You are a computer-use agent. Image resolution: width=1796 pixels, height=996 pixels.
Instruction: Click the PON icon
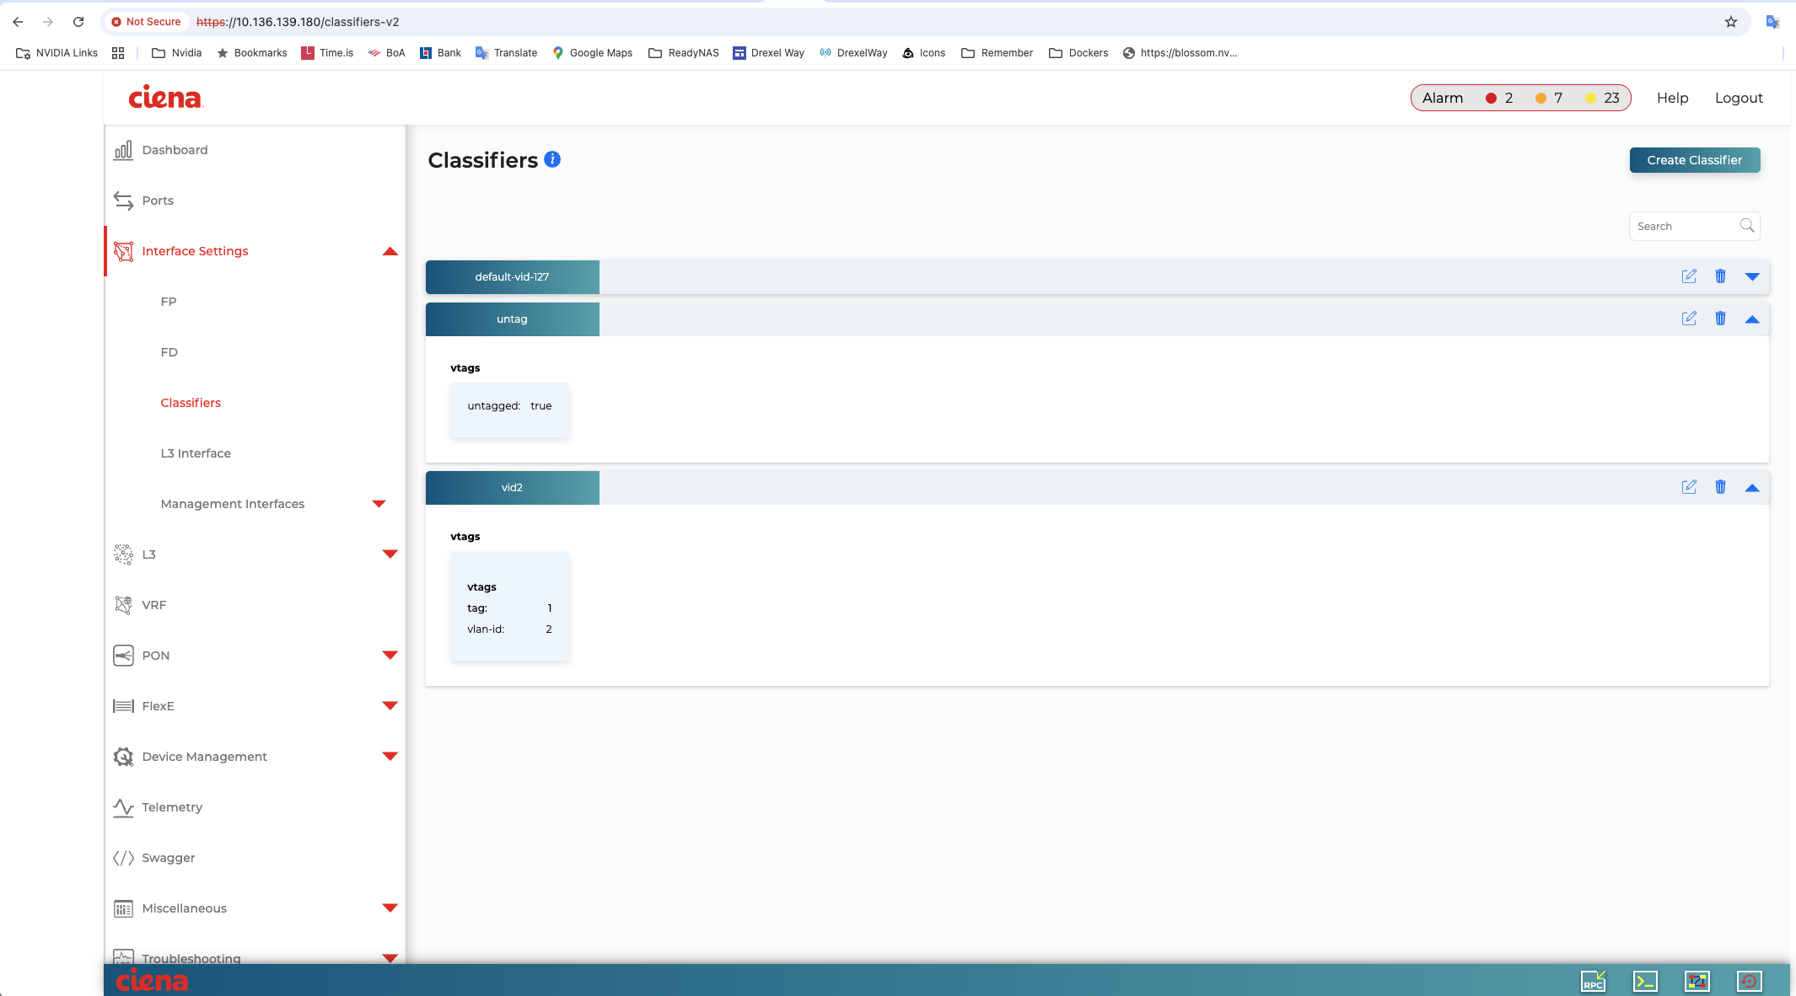click(x=123, y=656)
